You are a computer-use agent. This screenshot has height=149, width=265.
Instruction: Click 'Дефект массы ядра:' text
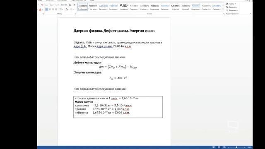coord(87,62)
